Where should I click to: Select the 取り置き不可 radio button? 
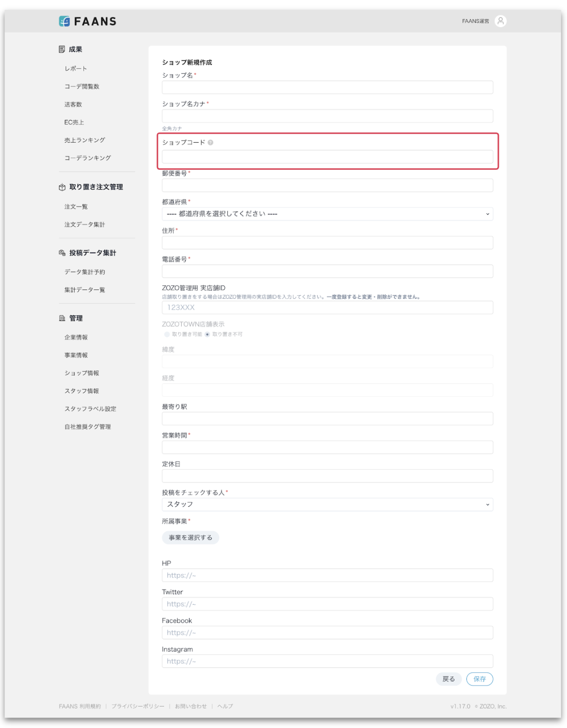point(207,334)
